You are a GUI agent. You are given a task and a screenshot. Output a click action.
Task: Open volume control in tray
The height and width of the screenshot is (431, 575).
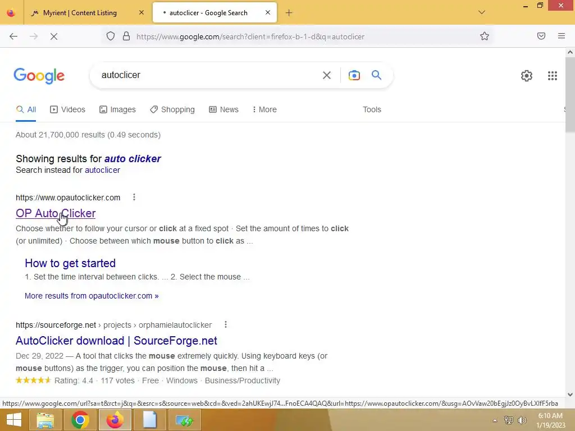522,420
